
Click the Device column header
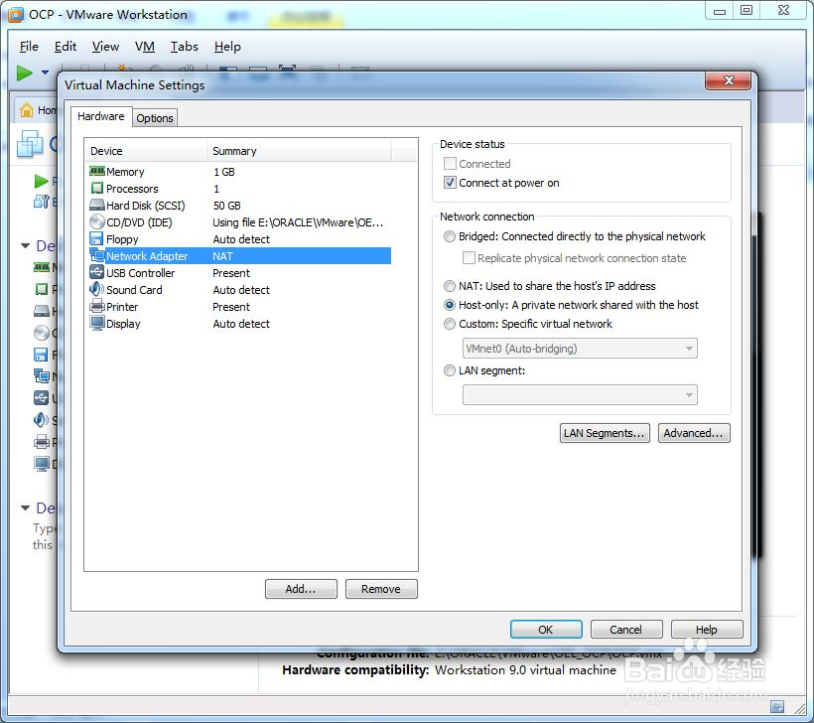point(145,151)
